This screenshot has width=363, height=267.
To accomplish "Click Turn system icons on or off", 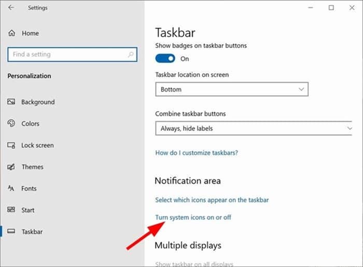I will [x=193, y=217].
